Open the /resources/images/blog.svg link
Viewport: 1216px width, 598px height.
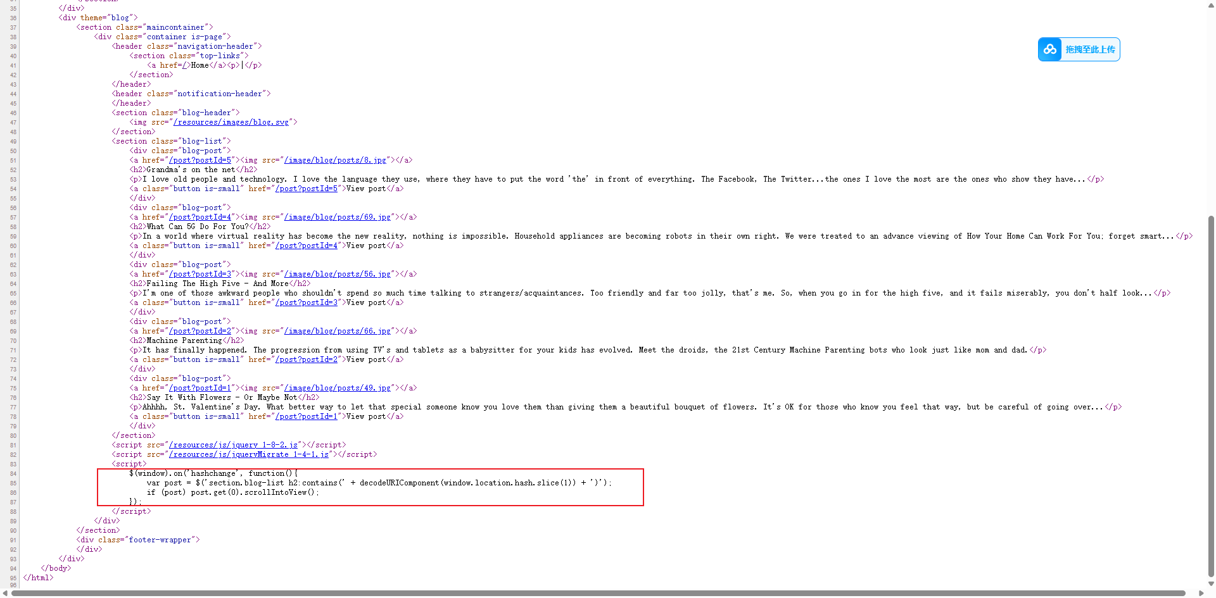coord(231,122)
